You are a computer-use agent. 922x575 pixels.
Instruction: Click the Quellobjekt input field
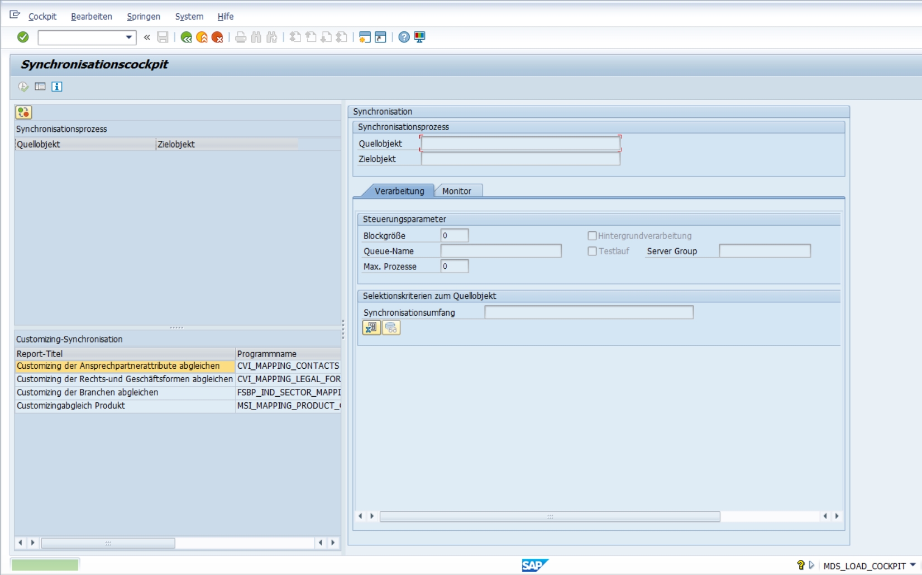pyautogui.click(x=520, y=144)
